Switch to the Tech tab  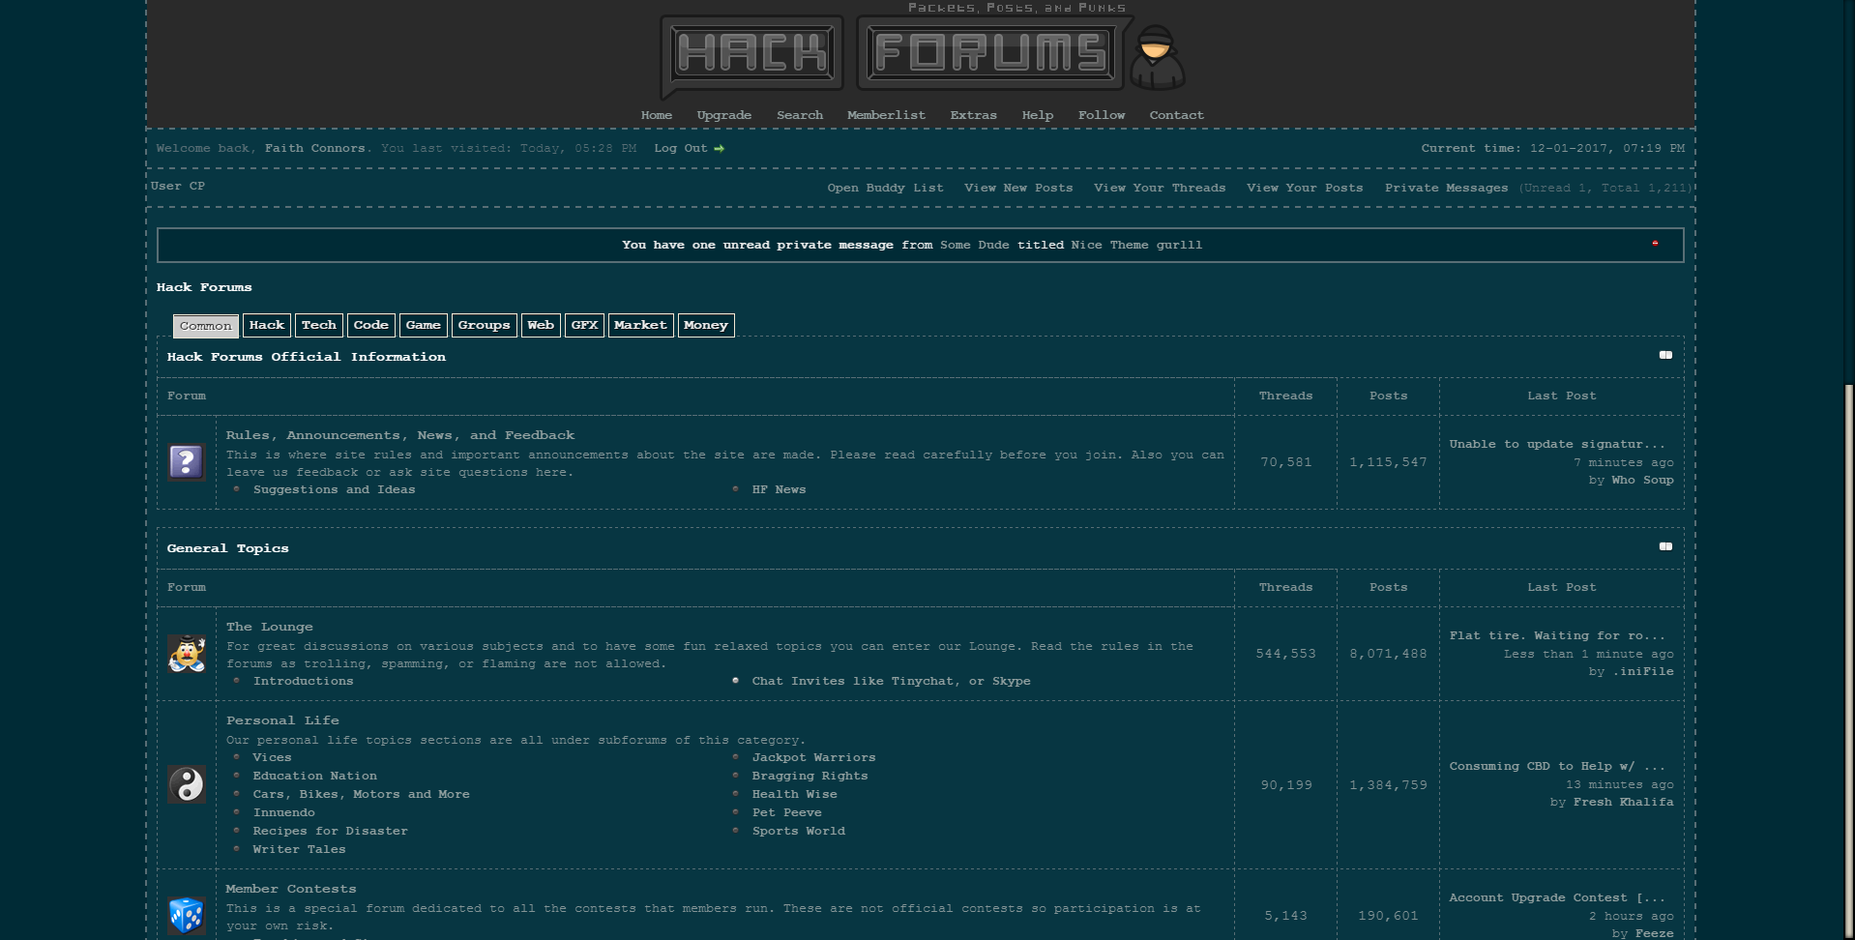(319, 325)
